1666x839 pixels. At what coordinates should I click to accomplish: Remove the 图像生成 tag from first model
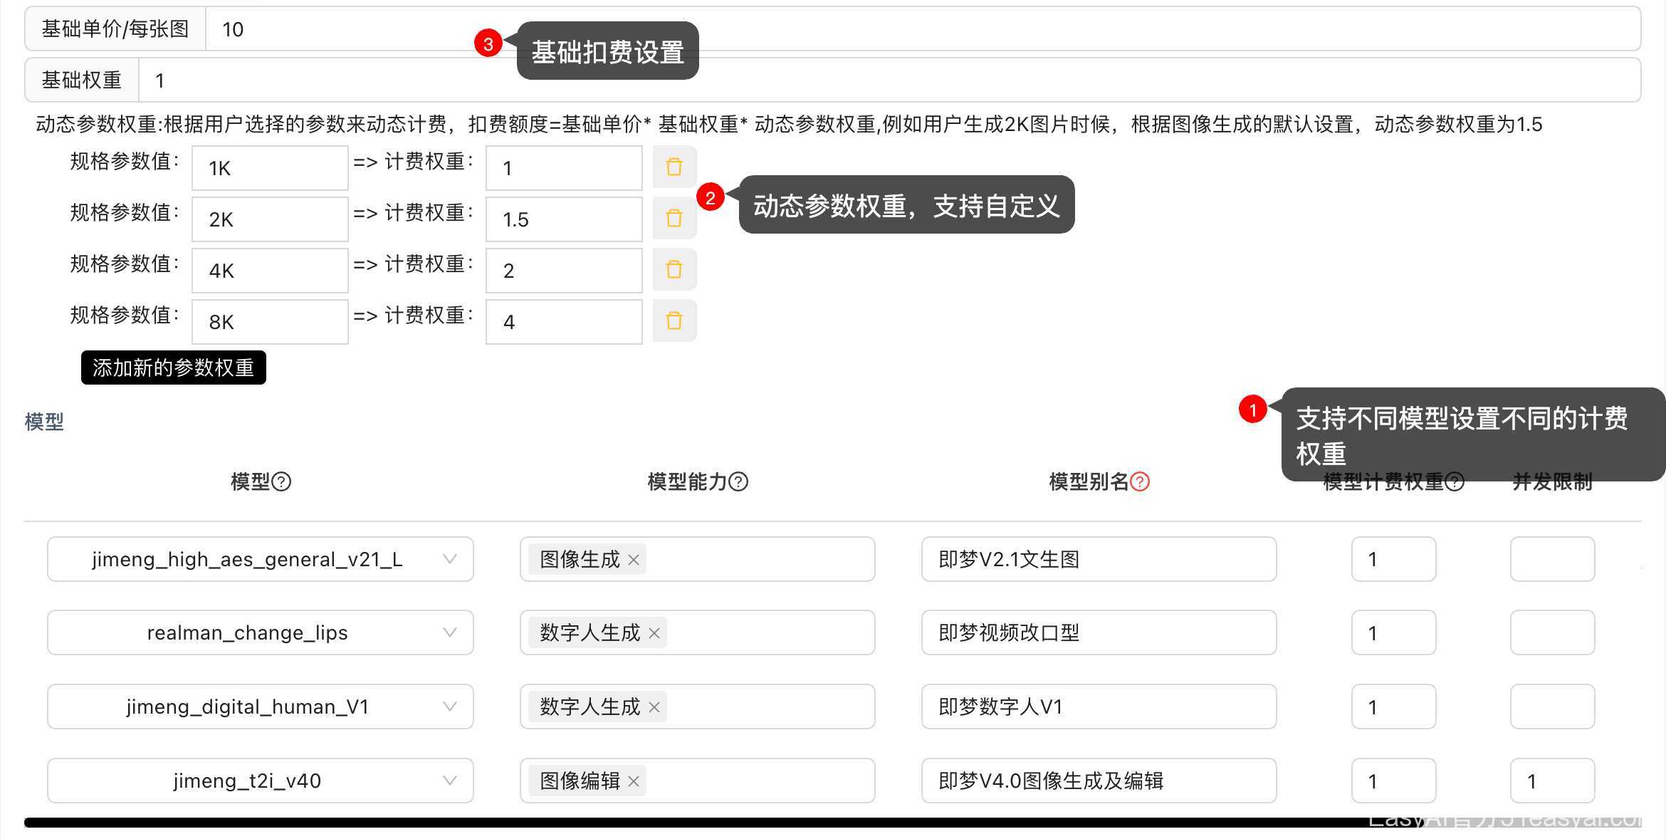point(634,560)
